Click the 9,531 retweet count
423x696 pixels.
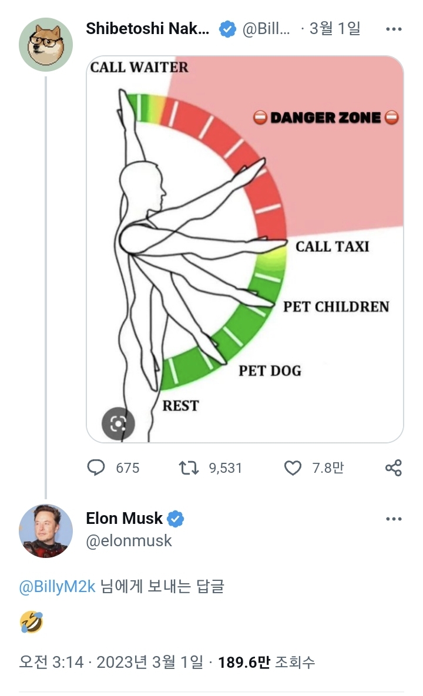(x=226, y=468)
